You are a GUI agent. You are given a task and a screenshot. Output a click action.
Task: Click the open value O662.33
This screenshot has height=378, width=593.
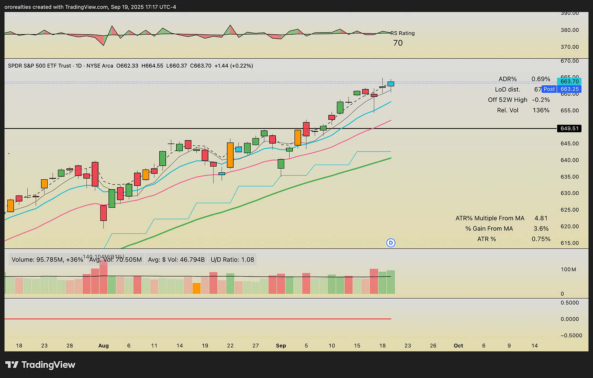click(x=127, y=66)
